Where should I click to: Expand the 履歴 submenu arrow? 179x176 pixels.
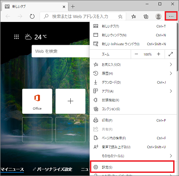tap(171, 73)
